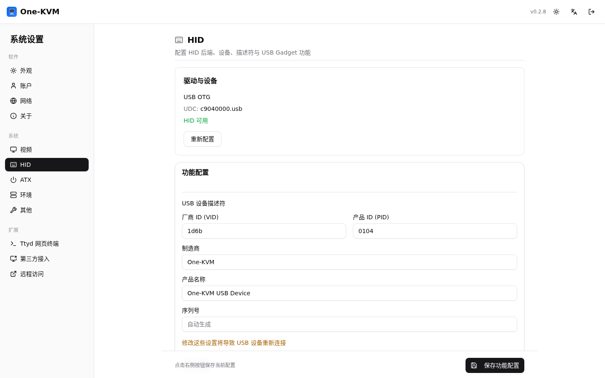The height and width of the screenshot is (378, 605).
Task: Click the 重新配置 button
Action: point(203,139)
